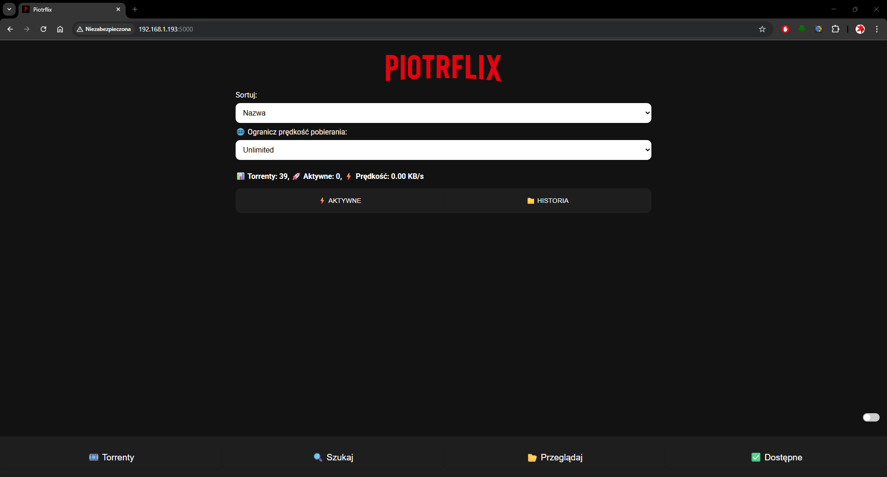The width and height of the screenshot is (887, 477).
Task: Open Torrenty in the bottom navigation
Action: click(111, 457)
